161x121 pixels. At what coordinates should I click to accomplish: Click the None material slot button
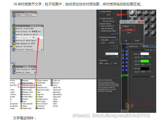[x=108, y=15]
